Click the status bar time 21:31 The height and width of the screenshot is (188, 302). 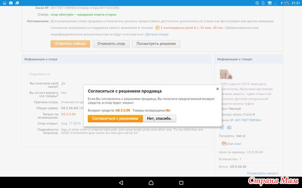point(296,3)
